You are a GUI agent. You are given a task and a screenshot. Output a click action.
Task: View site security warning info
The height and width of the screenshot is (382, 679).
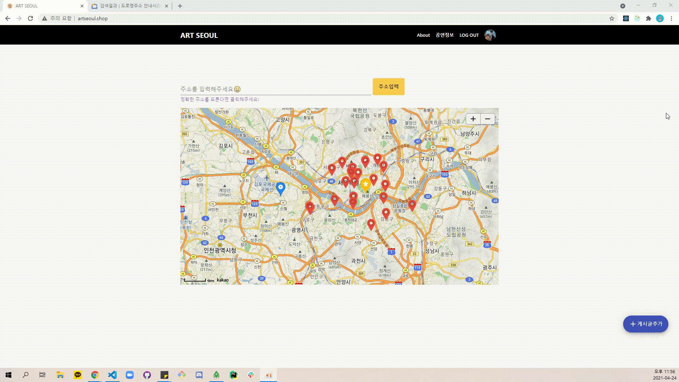click(x=57, y=18)
